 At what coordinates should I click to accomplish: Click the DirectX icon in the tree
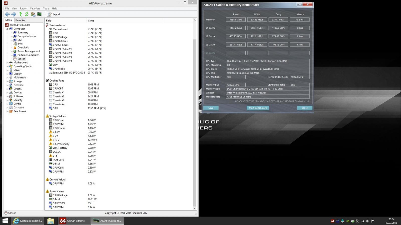coord(11,89)
